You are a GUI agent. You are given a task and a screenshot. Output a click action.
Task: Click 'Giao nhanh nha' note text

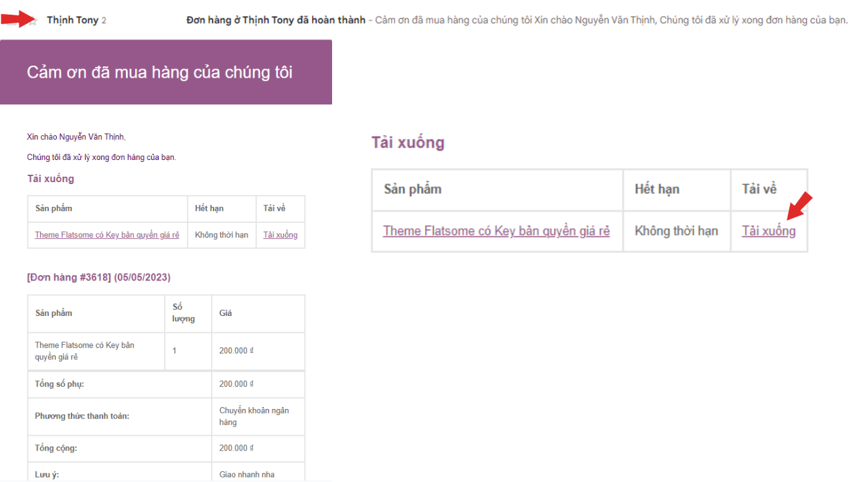coord(246,475)
